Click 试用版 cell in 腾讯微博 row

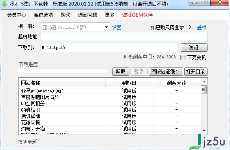[129, 116]
